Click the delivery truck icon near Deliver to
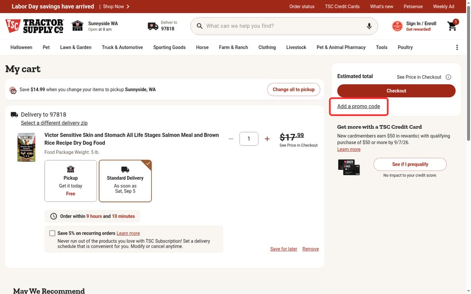Screen dimensions: 471x294 coord(153,26)
